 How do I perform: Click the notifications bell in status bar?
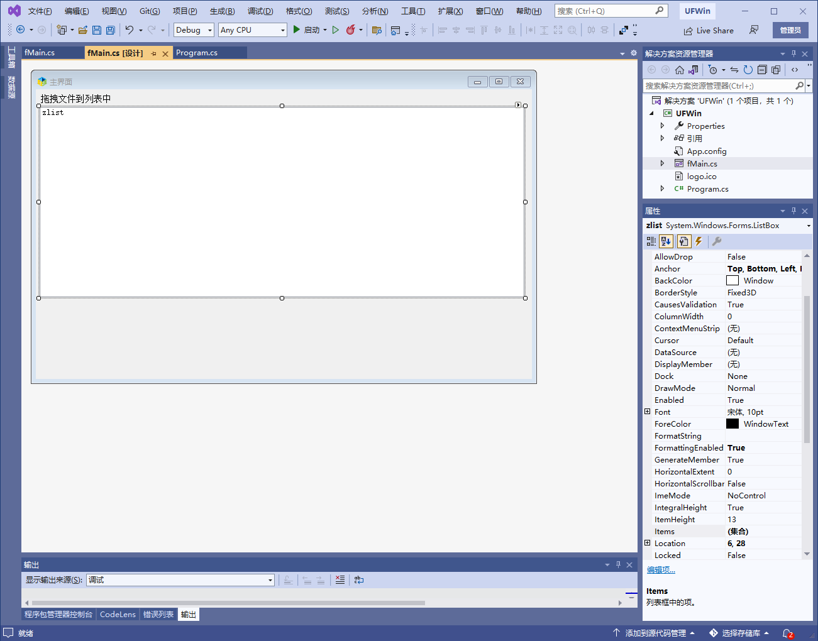(787, 633)
